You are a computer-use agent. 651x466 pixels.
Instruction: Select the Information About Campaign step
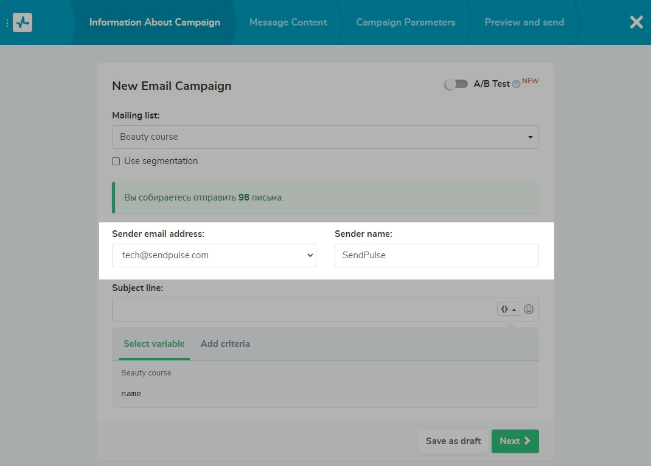point(155,22)
